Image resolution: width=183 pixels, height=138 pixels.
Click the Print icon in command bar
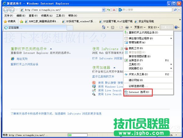coord(126,28)
